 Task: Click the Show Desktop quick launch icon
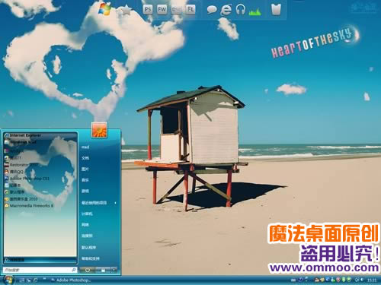(22, 280)
